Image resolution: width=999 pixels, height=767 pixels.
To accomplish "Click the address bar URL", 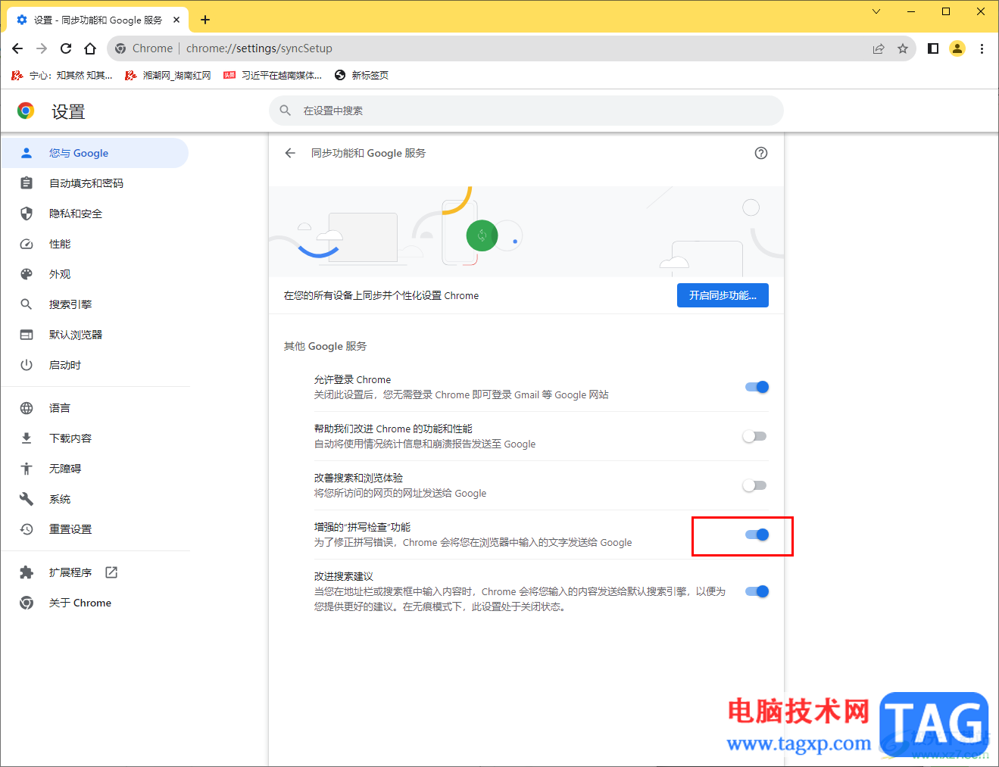I will click(259, 48).
